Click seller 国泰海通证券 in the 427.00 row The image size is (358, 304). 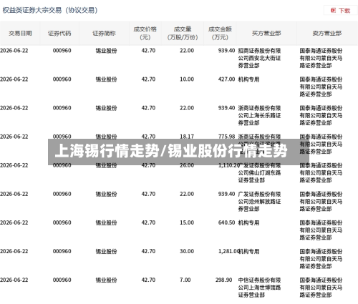tap(321, 87)
